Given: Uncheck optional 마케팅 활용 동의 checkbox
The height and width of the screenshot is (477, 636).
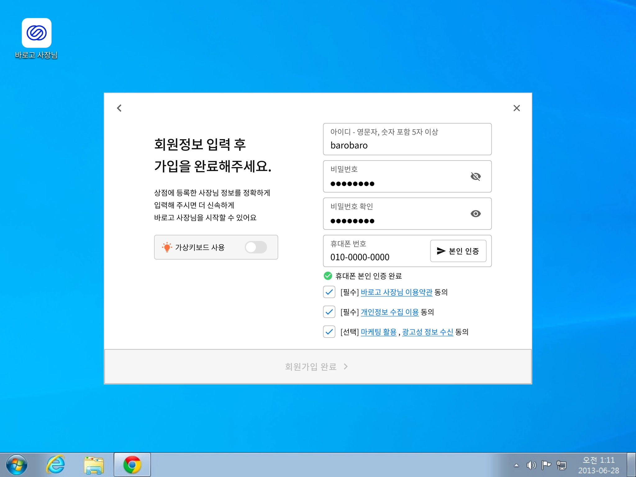Looking at the screenshot, I should [x=329, y=332].
